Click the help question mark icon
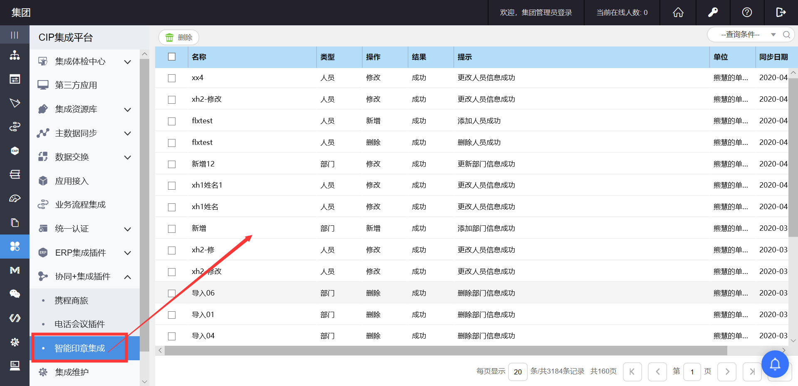This screenshot has height=386, width=798. coord(747,12)
